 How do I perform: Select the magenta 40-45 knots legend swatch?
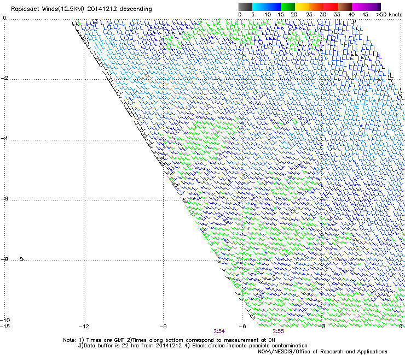pos(359,7)
